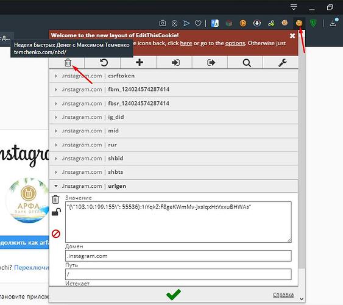The image size is (343, 305).
Task: Expand the mid cookie row
Action: 174,131
